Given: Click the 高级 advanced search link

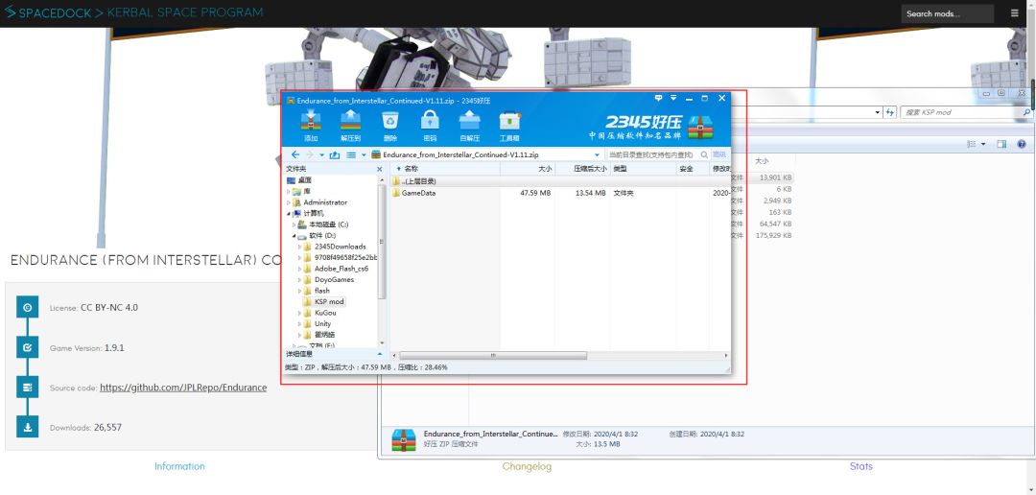Looking at the screenshot, I should [x=718, y=154].
